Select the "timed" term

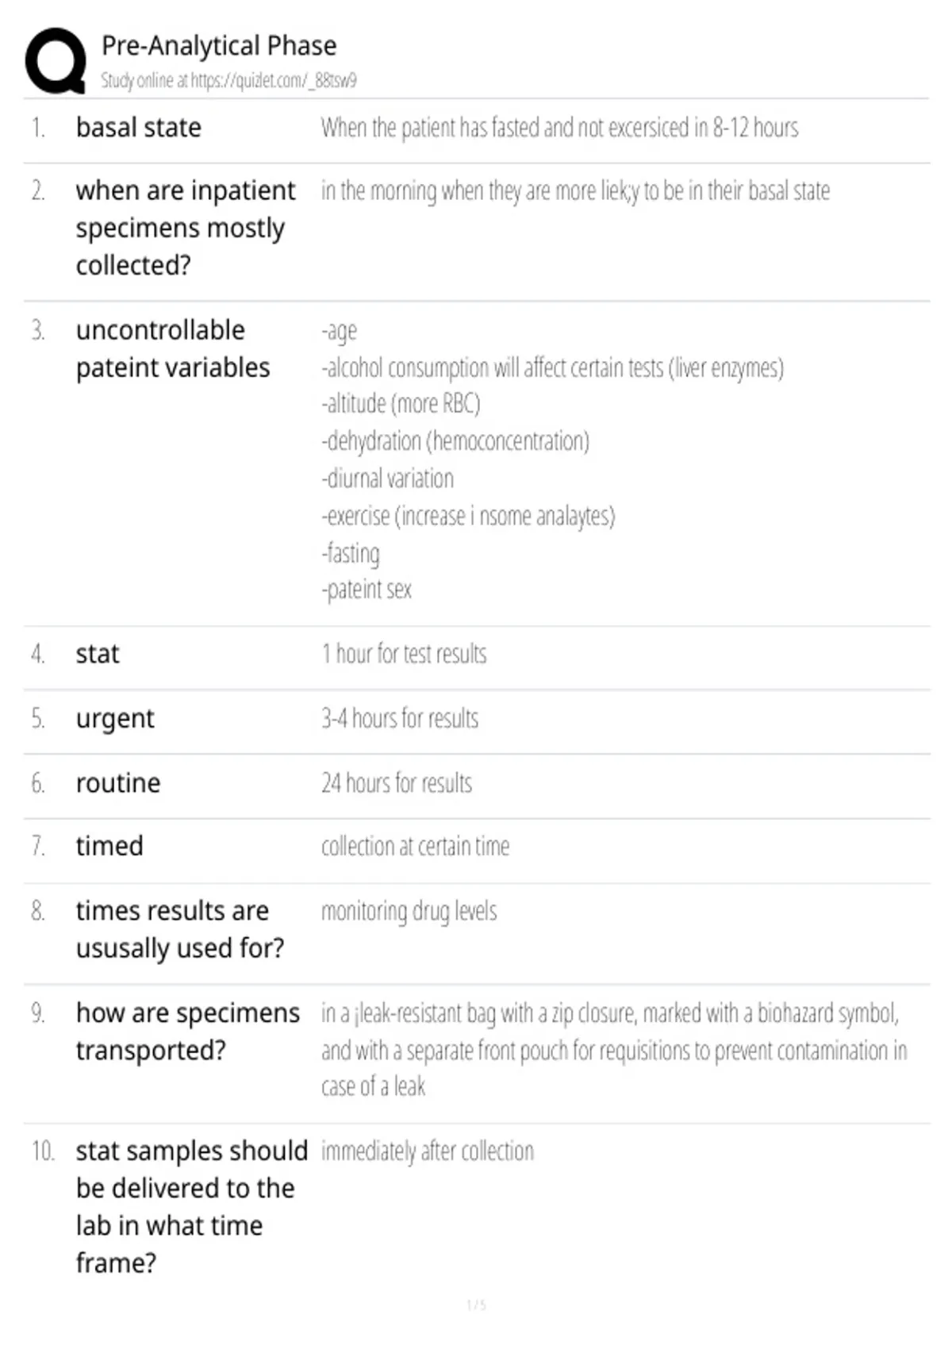click(x=109, y=846)
